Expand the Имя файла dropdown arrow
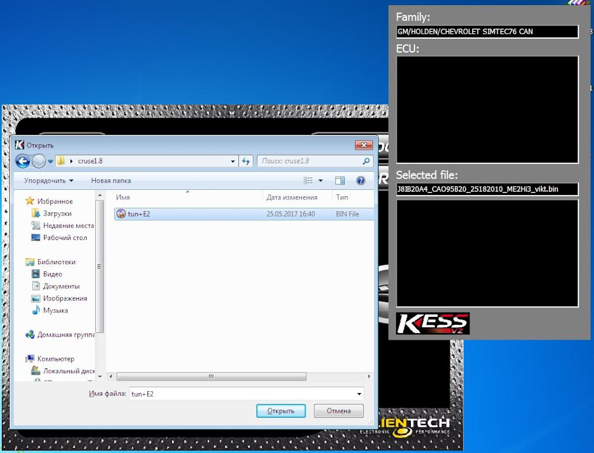Viewport: 594px width, 453px height. (359, 394)
